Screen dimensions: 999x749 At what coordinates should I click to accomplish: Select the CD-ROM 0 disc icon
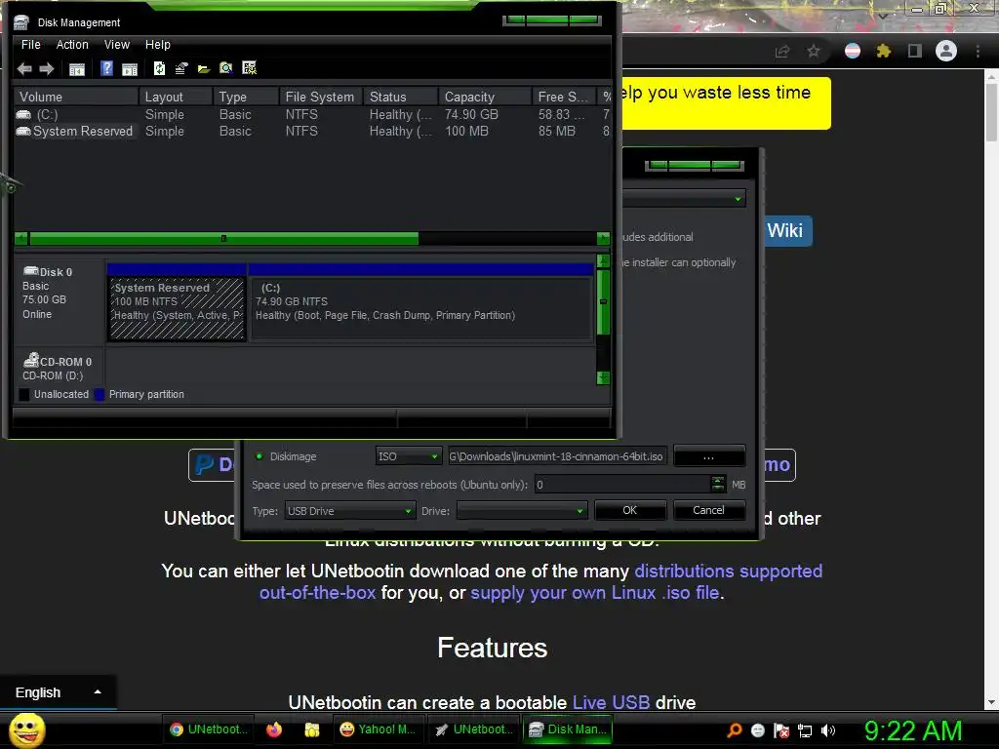(30, 361)
